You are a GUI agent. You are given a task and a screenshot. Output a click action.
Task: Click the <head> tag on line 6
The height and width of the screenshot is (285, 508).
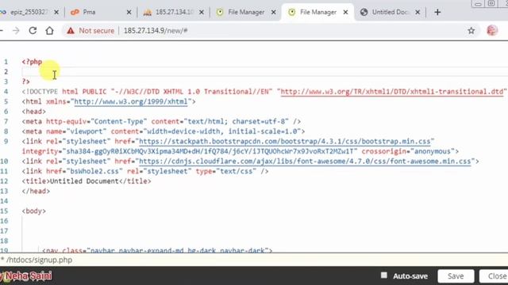pyautogui.click(x=34, y=112)
